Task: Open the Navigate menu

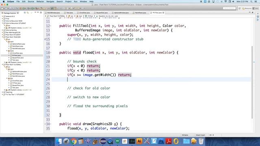Action: click(50, 2)
